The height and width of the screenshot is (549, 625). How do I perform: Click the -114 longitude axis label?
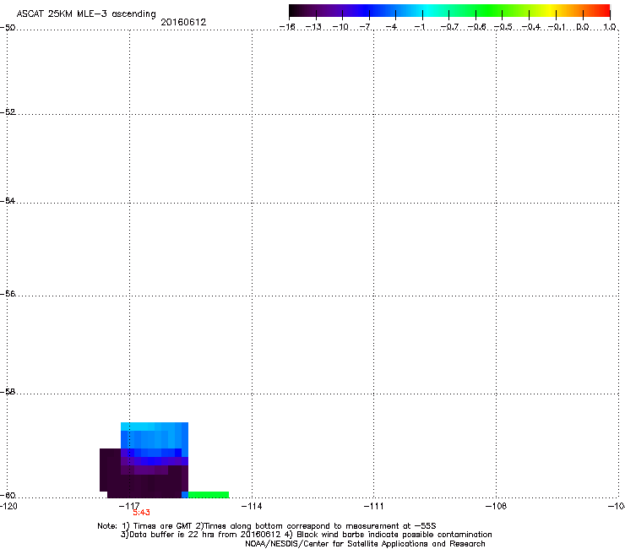click(x=252, y=506)
